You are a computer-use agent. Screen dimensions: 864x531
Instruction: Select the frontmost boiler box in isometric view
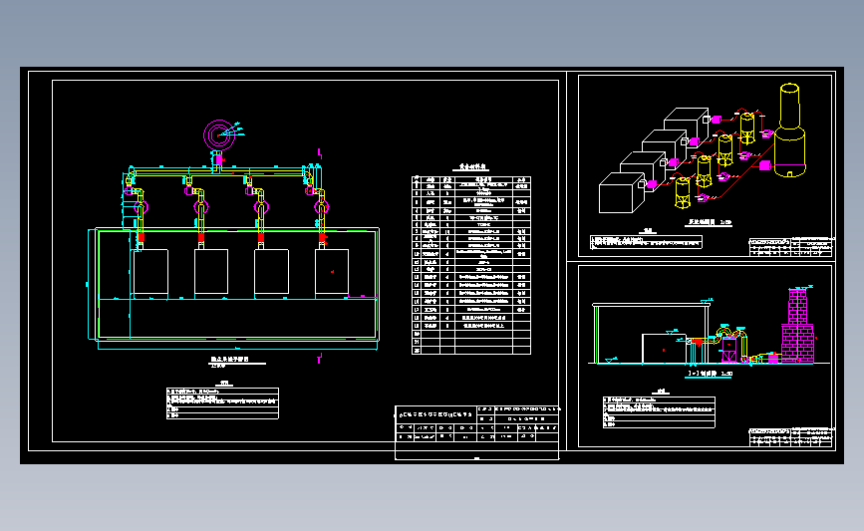coord(621,193)
